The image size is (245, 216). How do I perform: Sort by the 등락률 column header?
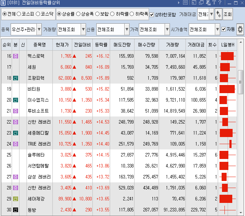click(101, 45)
